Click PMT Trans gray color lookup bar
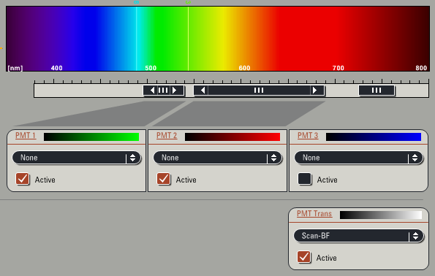The width and height of the screenshot is (435, 276). tap(381, 215)
